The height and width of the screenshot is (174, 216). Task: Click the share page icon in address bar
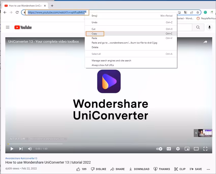click(x=192, y=12)
